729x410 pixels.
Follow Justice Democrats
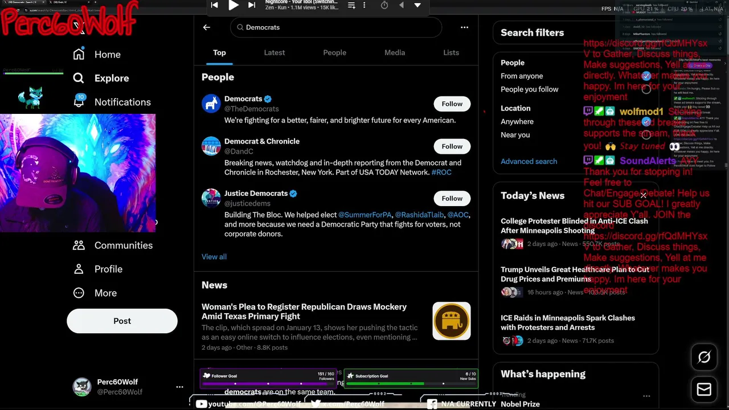[x=452, y=198]
